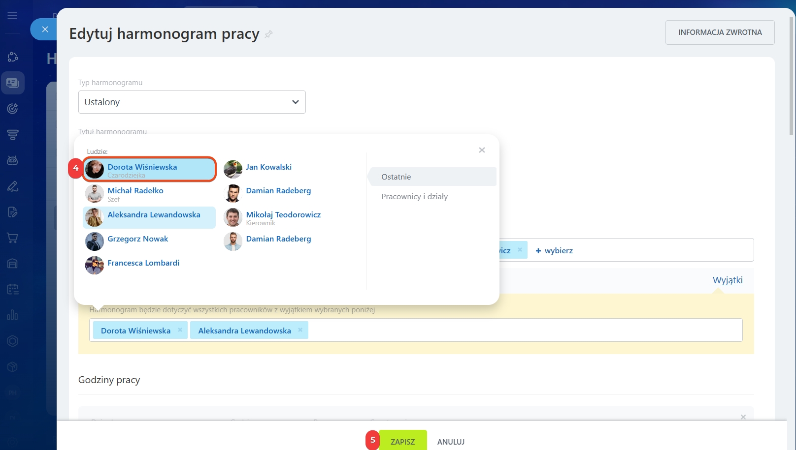Select Michał Radełko in the people list

tap(149, 194)
